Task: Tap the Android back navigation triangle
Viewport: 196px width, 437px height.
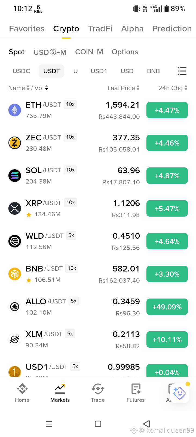Action: [147, 424]
